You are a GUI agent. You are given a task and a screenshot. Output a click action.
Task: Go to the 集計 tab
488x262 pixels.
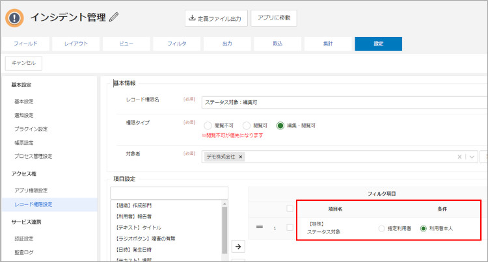pos(328,44)
